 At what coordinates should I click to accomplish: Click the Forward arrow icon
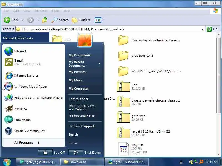coord(31,20)
